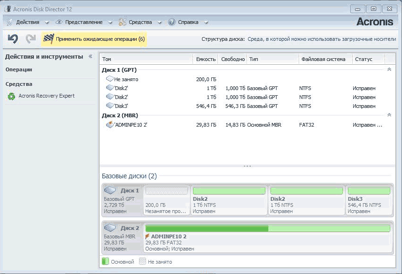Click the Диск 2 Базовый MBR 29,83 ГБ label
Image resolution: width=402 pixels, height=274 pixels.
click(x=122, y=237)
